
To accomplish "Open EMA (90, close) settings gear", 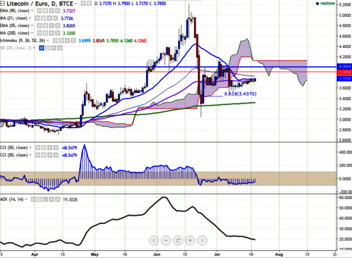I will point(45,11).
